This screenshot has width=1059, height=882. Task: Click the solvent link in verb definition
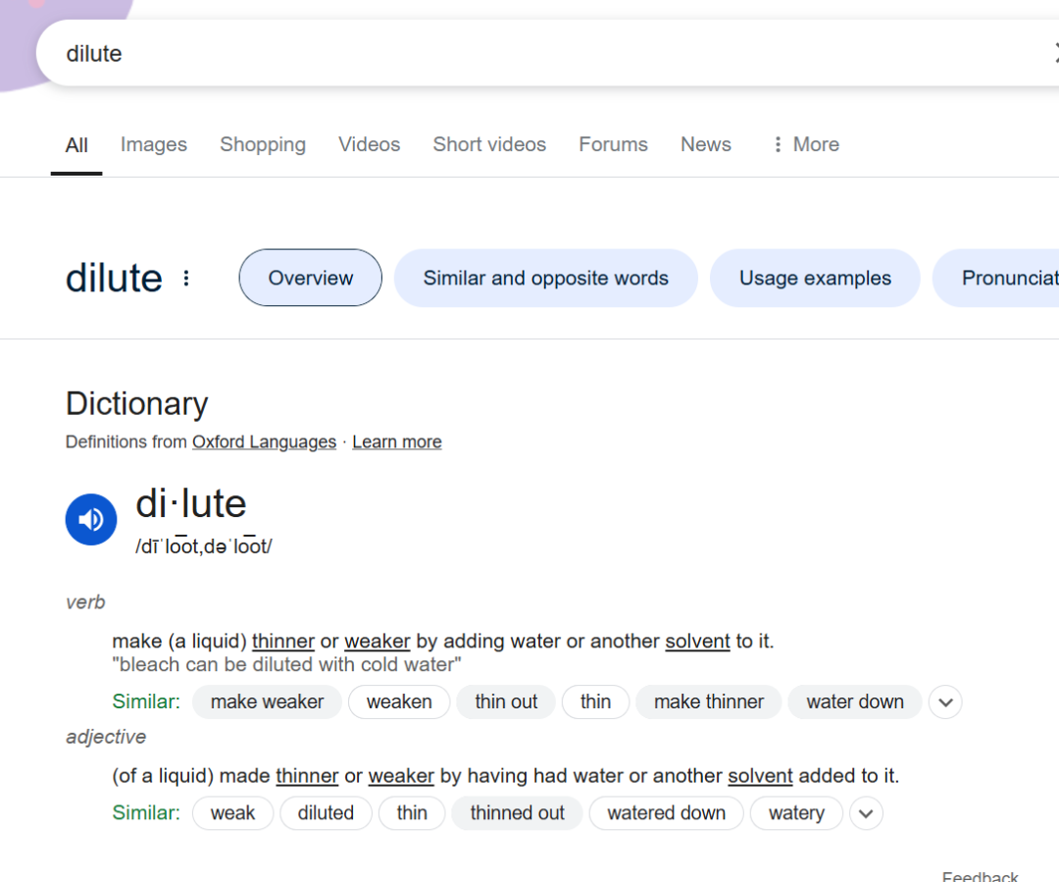698,641
